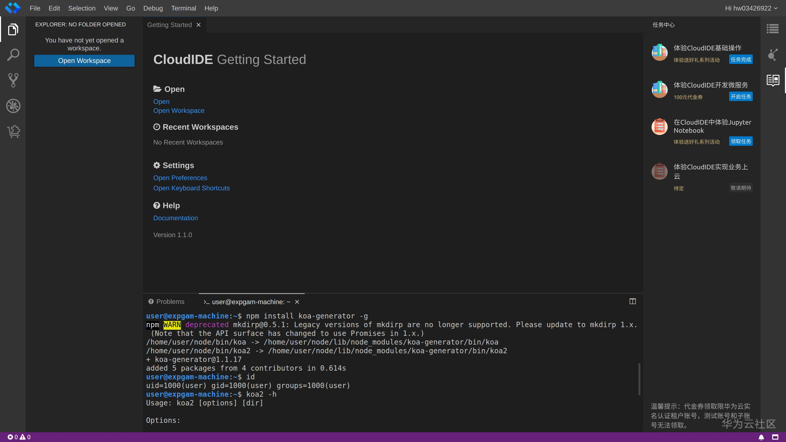Open the Search view in sidebar
Image resolution: width=786 pixels, height=442 pixels.
(x=13, y=55)
